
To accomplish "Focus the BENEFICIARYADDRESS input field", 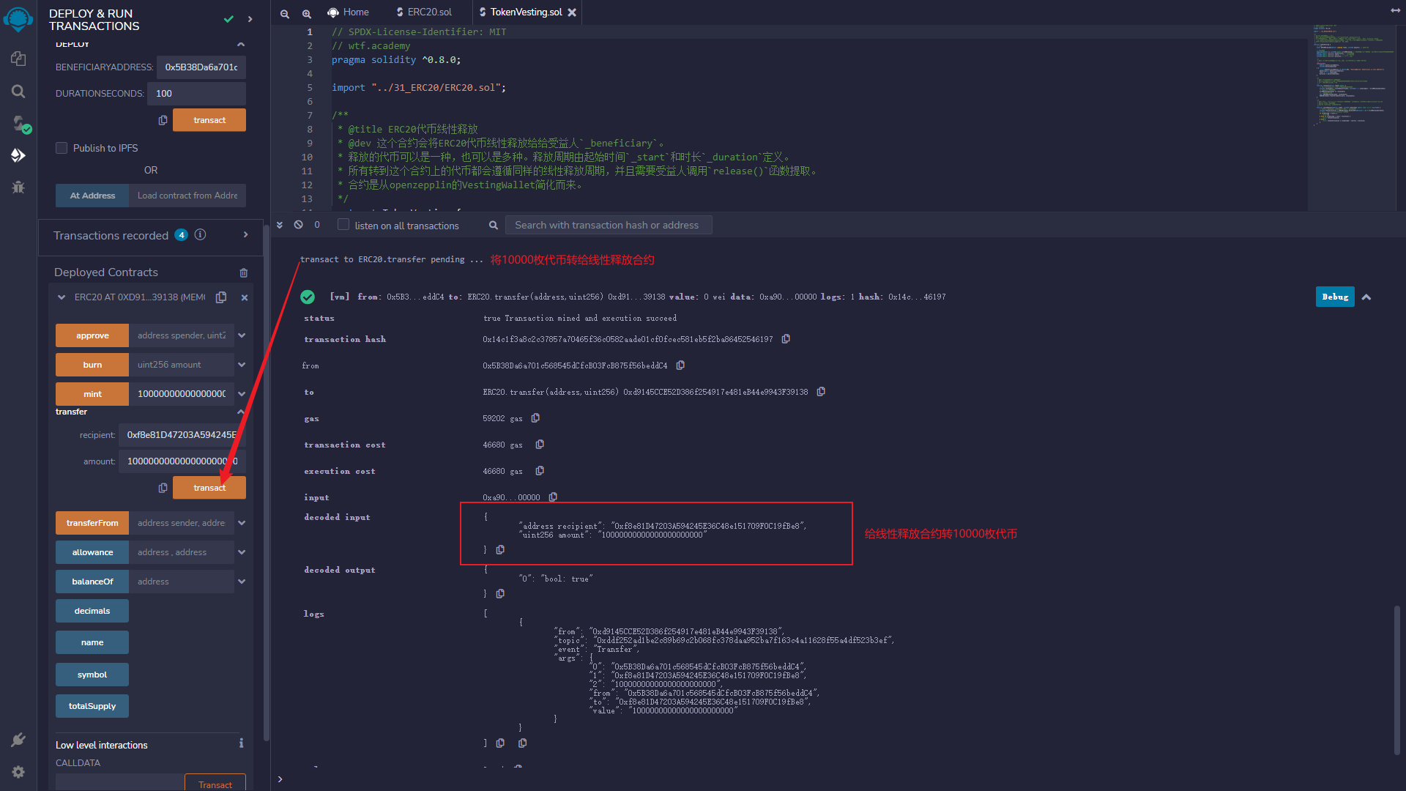I will (201, 67).
